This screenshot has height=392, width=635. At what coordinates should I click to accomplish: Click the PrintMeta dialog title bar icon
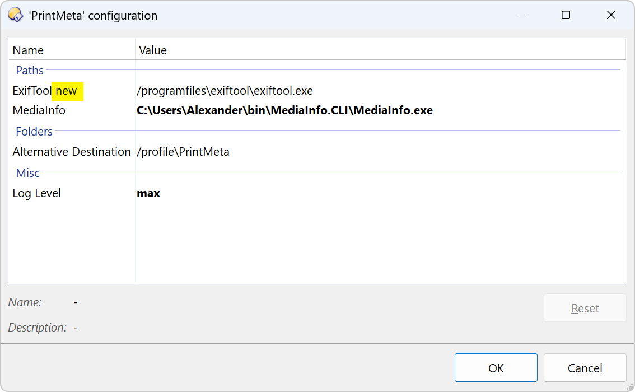point(15,15)
